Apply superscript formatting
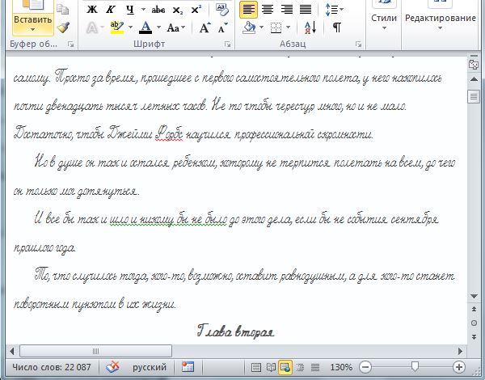The height and width of the screenshot is (380, 485). [197, 10]
